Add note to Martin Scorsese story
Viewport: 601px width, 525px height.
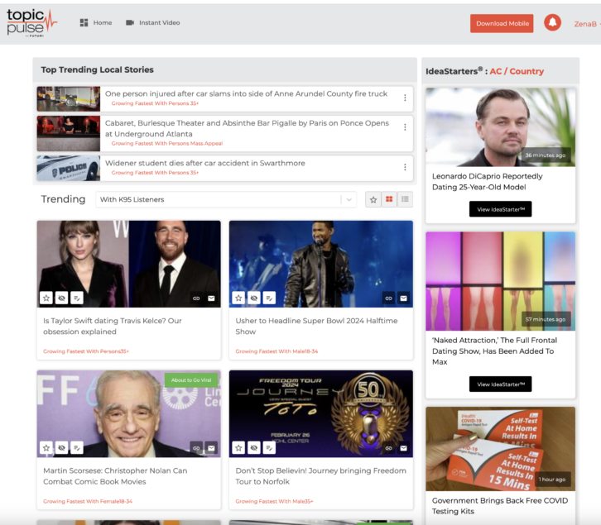pos(77,447)
